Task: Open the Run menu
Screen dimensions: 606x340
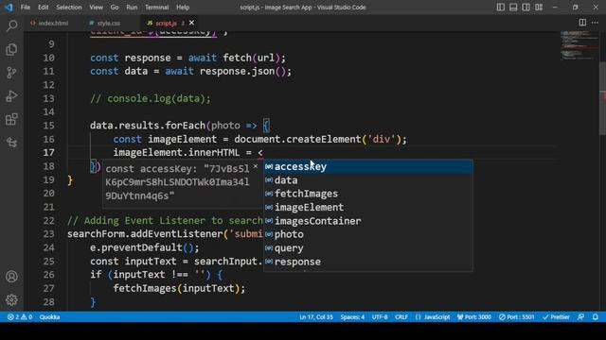Action: 132,7
